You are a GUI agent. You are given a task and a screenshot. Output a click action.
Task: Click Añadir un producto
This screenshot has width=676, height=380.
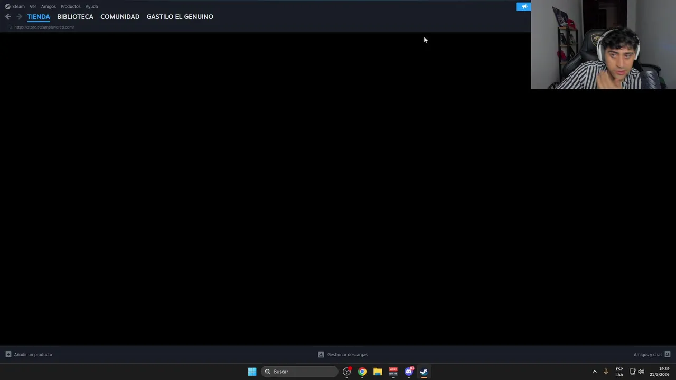pos(33,355)
